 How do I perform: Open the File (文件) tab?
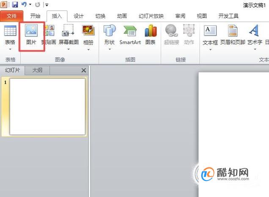[12, 16]
